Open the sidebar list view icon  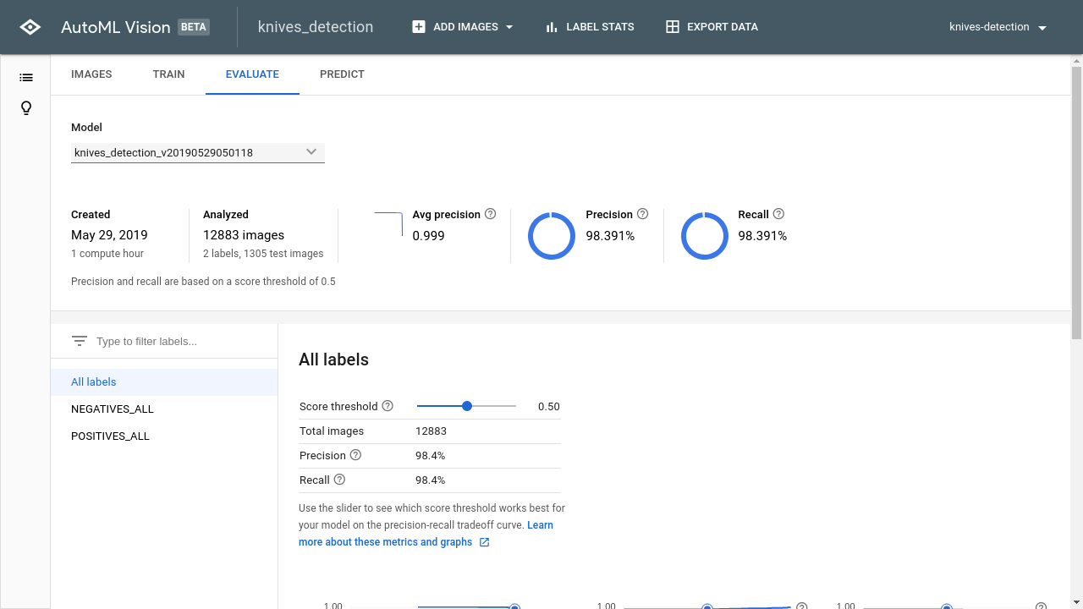click(26, 78)
